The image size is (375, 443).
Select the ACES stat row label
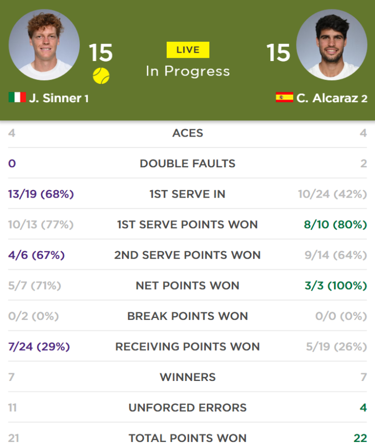pos(188,133)
